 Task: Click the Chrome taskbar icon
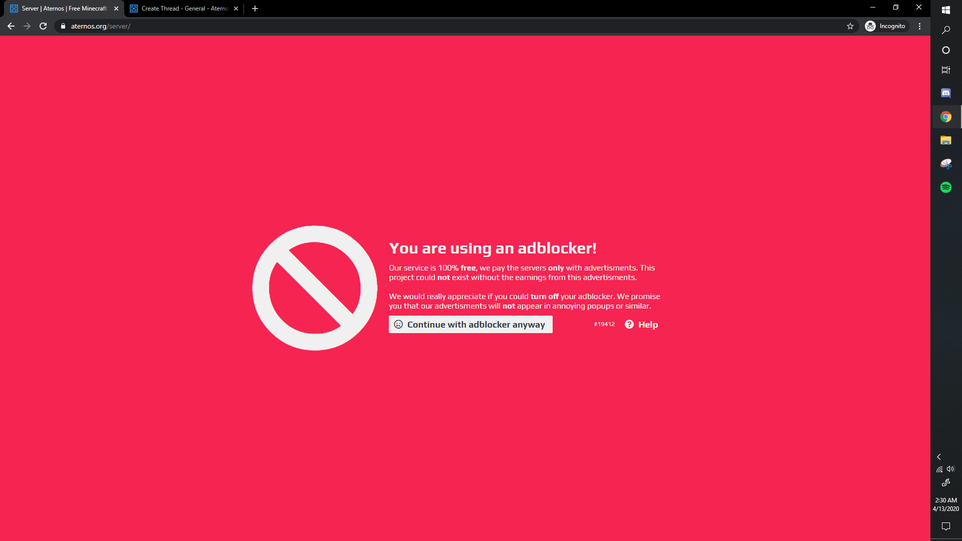946,117
